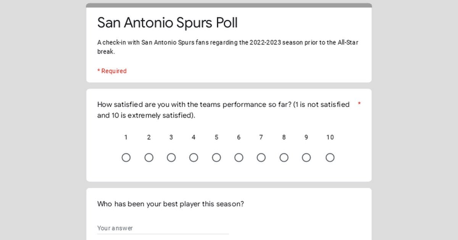Mark rating 7 radio button
Screen dimensions: 458x240
click(x=261, y=158)
